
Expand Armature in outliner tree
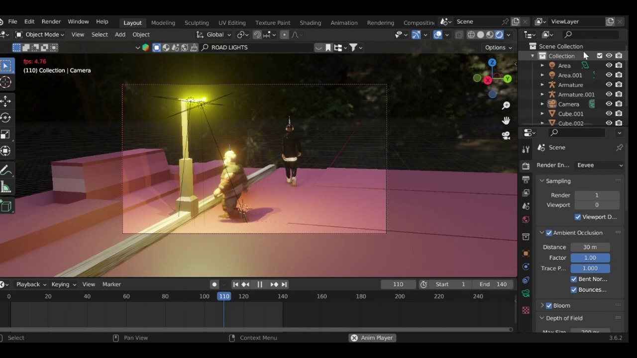542,85
